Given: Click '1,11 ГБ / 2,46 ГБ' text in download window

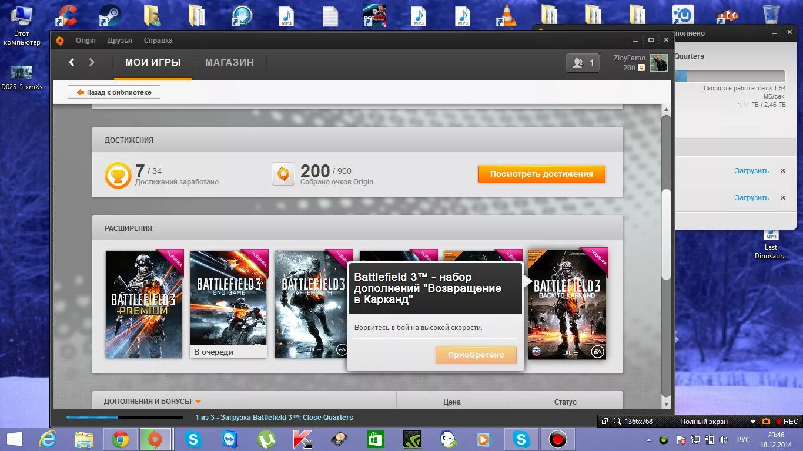Looking at the screenshot, I should coord(762,105).
